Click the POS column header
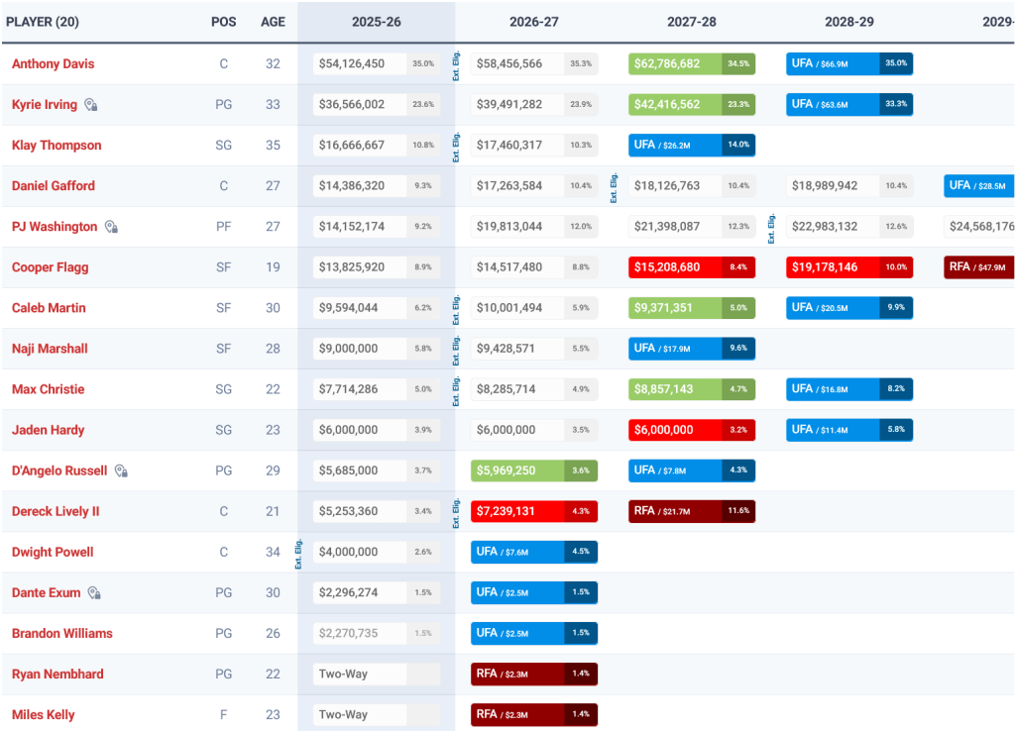The image size is (1015, 731). pos(223,21)
